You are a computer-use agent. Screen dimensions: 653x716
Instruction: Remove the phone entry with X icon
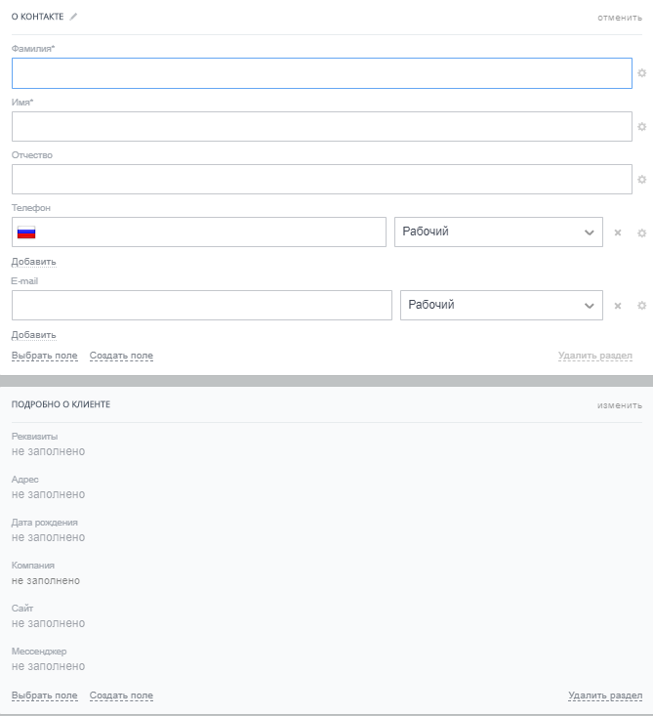coord(617,232)
